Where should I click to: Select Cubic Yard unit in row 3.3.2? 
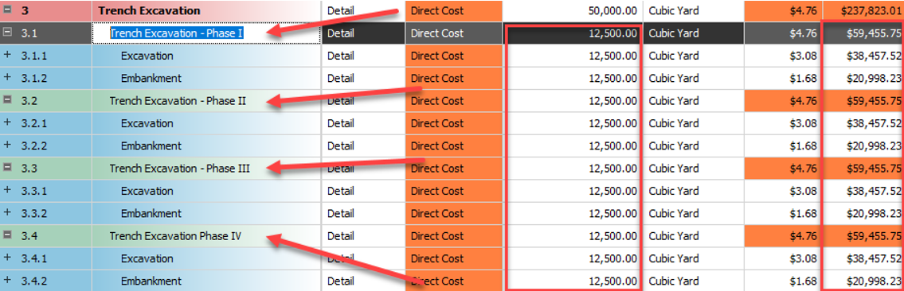click(695, 213)
